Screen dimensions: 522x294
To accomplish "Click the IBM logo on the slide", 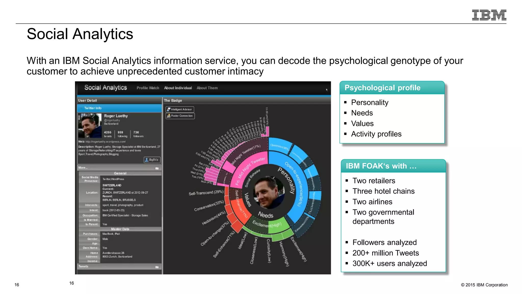I will tap(489, 15).
